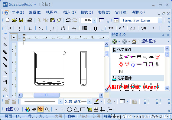Open the Times New Roman font dropdown
Image resolution: width=172 pixels, height=120 pixels.
(x=160, y=20)
